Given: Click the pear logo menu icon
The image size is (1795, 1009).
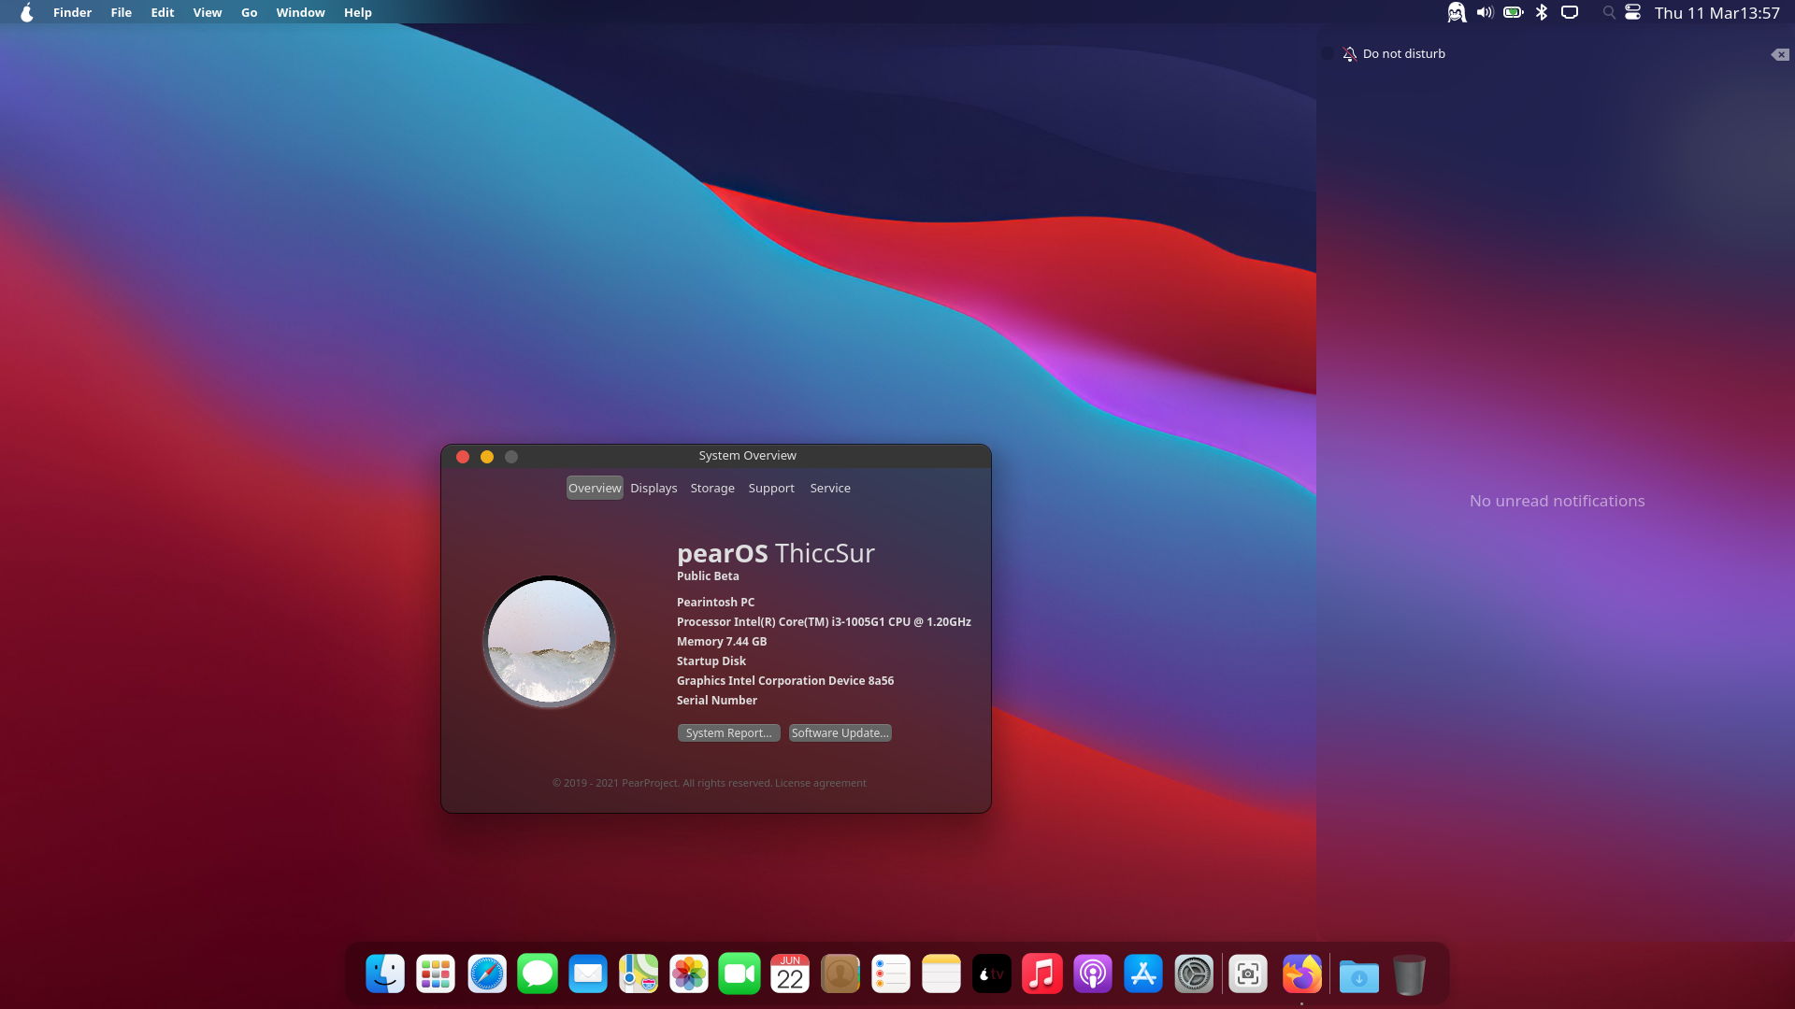Looking at the screenshot, I should (27, 12).
